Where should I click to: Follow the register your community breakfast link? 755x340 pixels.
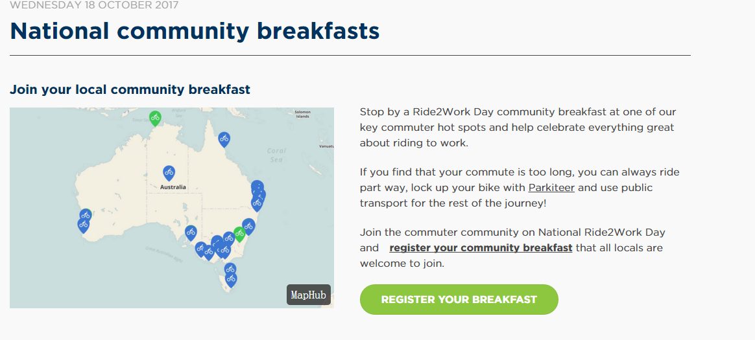point(481,248)
